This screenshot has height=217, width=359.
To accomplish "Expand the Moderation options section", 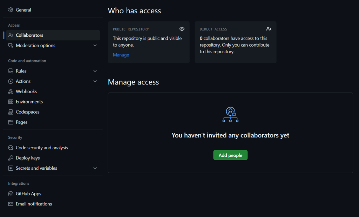I will tap(95, 45).
